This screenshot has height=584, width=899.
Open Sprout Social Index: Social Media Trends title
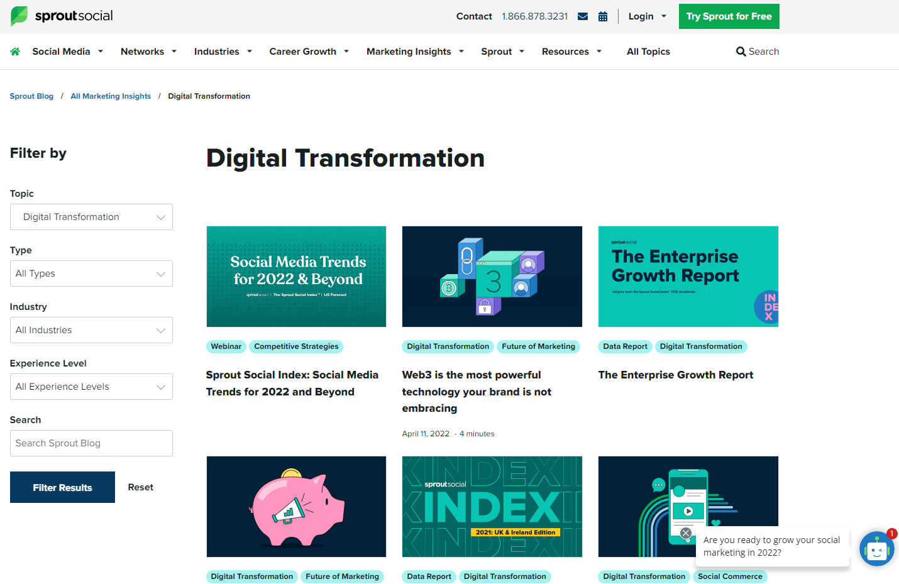292,383
